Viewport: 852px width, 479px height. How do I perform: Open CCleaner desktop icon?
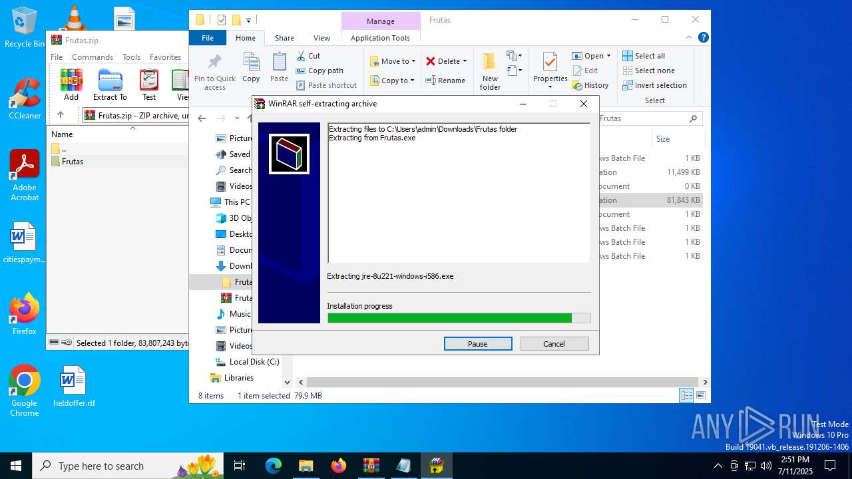[x=25, y=98]
